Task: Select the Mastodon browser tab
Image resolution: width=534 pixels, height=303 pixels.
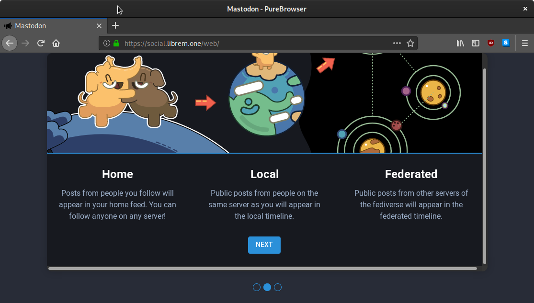Action: [x=54, y=26]
